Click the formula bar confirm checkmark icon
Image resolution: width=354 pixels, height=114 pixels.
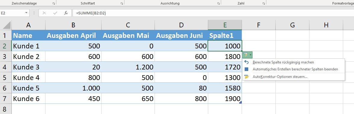tap(55, 13)
